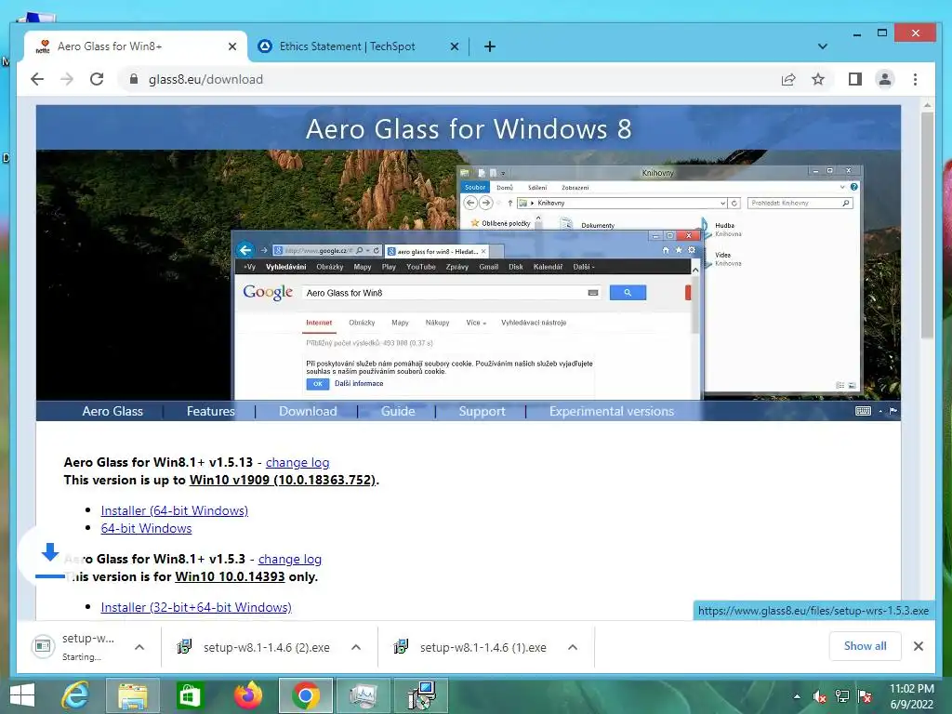Open Windows Store from taskbar
The width and height of the screenshot is (952, 714).
189,695
